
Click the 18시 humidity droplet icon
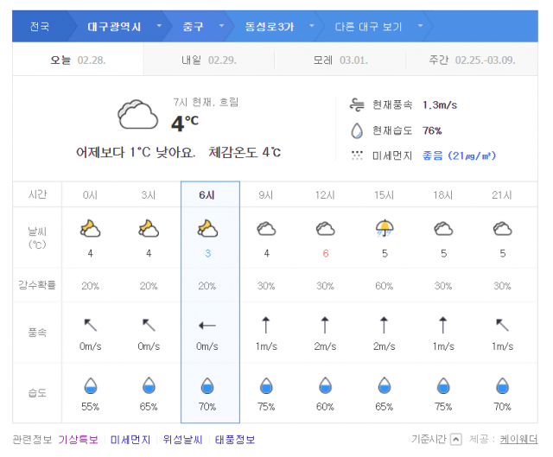[443, 386]
